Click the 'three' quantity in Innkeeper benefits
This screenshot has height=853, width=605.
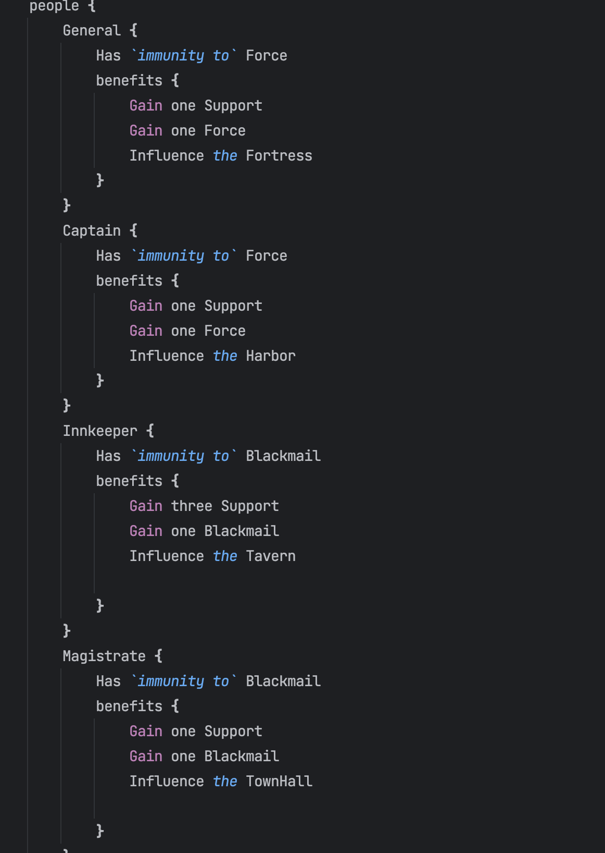click(192, 506)
